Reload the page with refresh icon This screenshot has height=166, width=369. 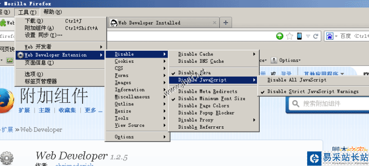(x=316, y=36)
